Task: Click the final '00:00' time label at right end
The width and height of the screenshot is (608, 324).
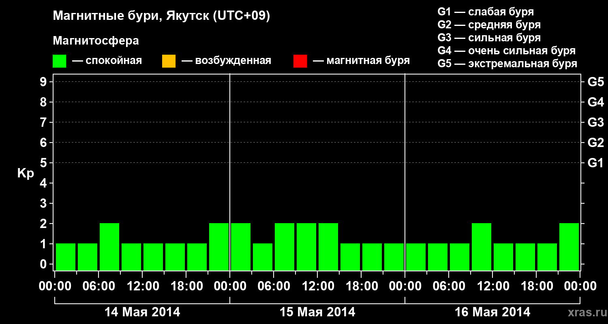Action: (x=580, y=286)
